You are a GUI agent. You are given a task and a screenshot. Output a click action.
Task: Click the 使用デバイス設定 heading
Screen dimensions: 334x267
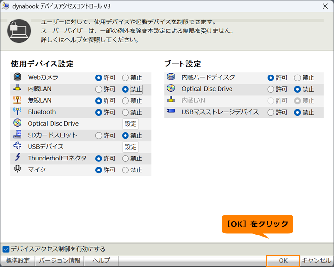[x=42, y=64]
